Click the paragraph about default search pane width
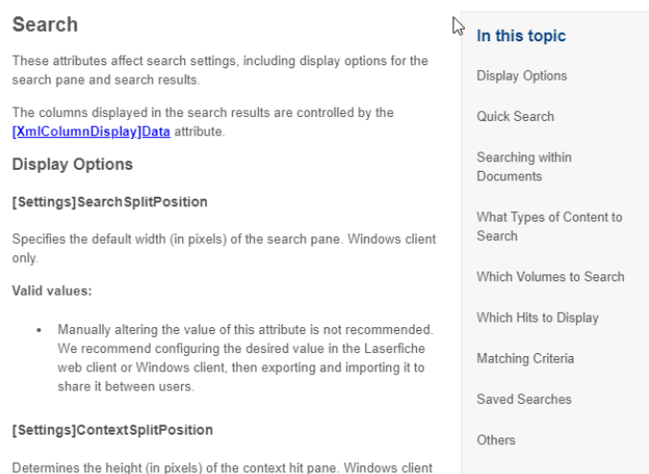The width and height of the screenshot is (649, 474). click(224, 249)
